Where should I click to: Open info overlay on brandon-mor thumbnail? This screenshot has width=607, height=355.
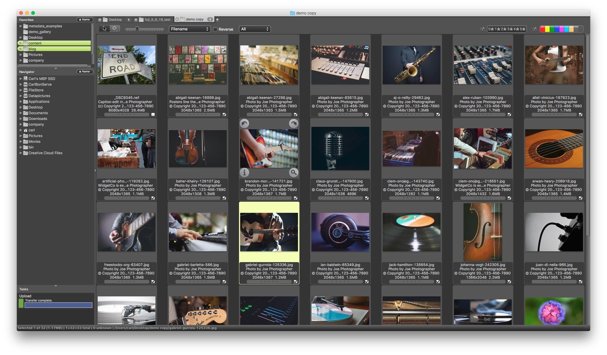click(x=244, y=173)
